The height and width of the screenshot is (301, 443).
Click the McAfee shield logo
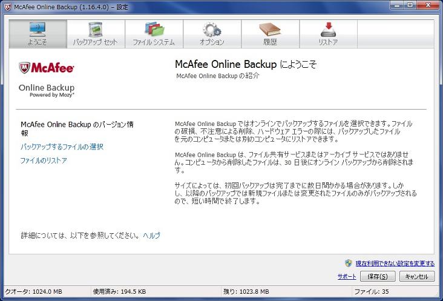(x=25, y=68)
